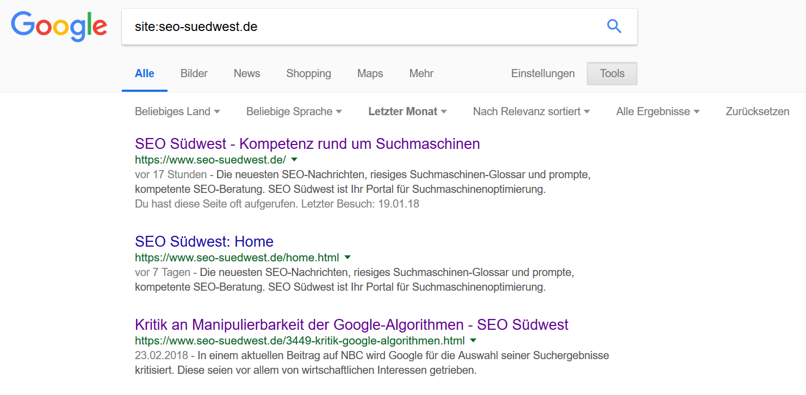
Task: Open the Nach Relevanz sortiert dropdown
Action: [531, 111]
